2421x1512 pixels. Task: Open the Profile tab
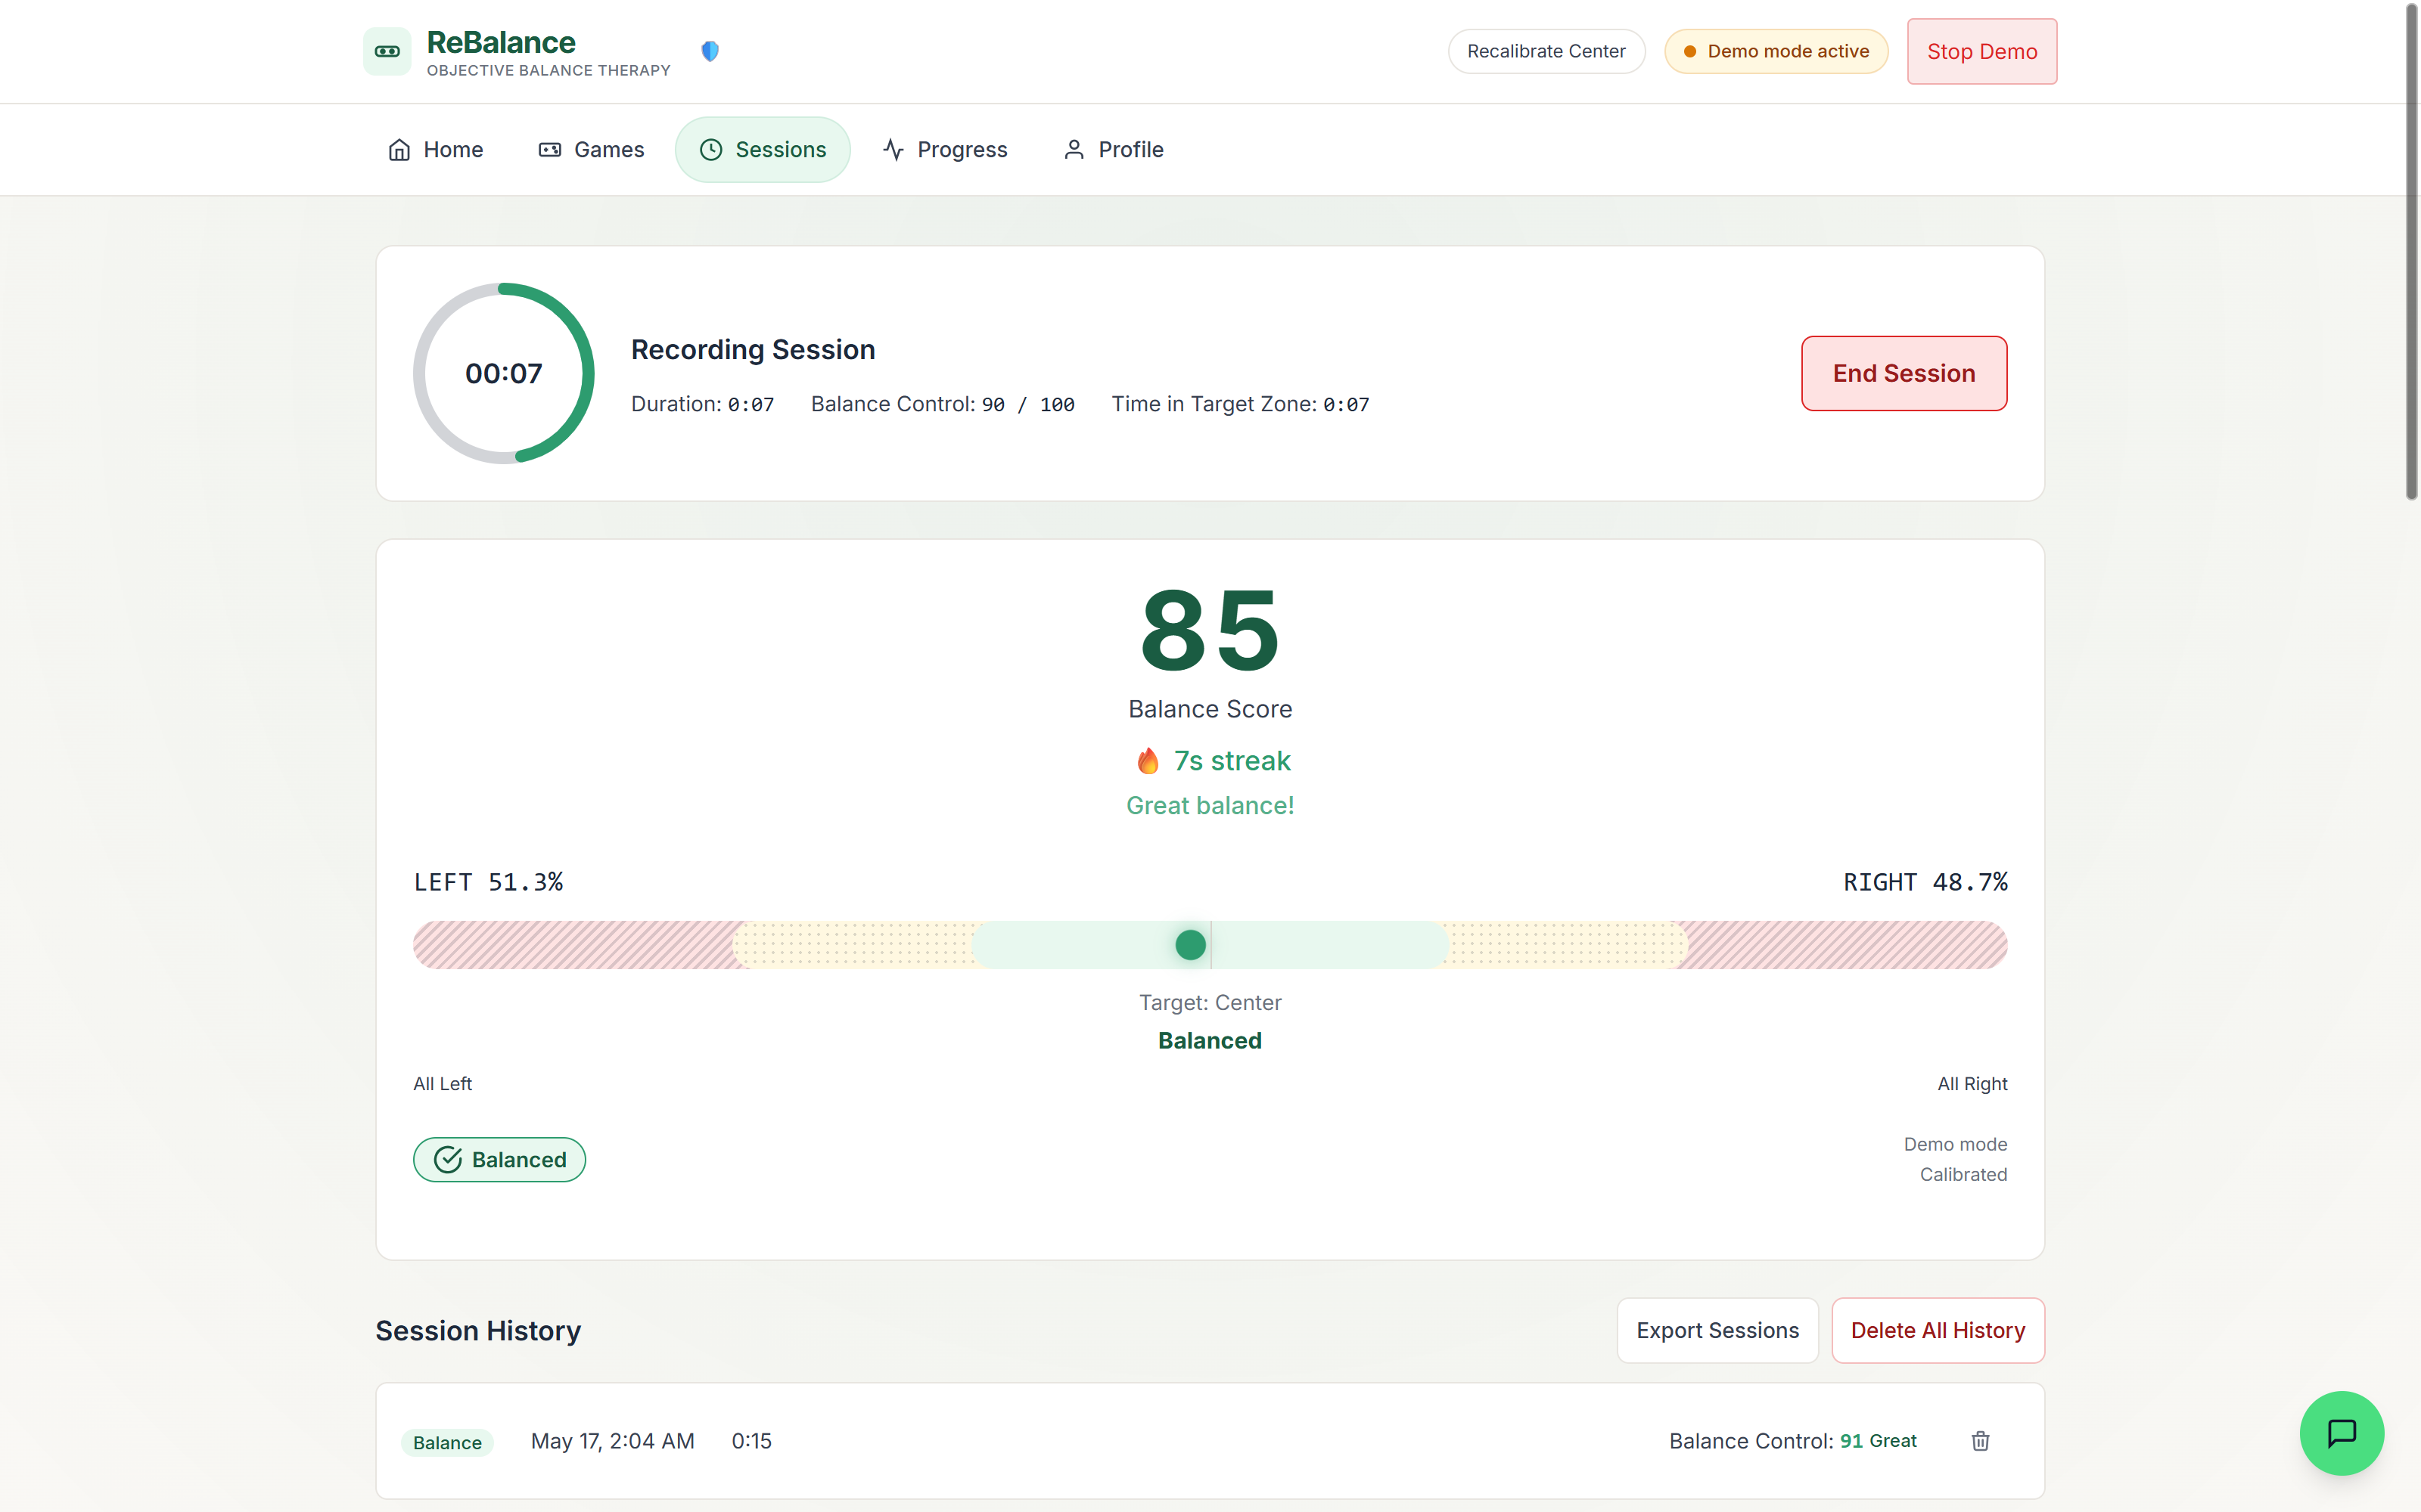(x=1112, y=150)
